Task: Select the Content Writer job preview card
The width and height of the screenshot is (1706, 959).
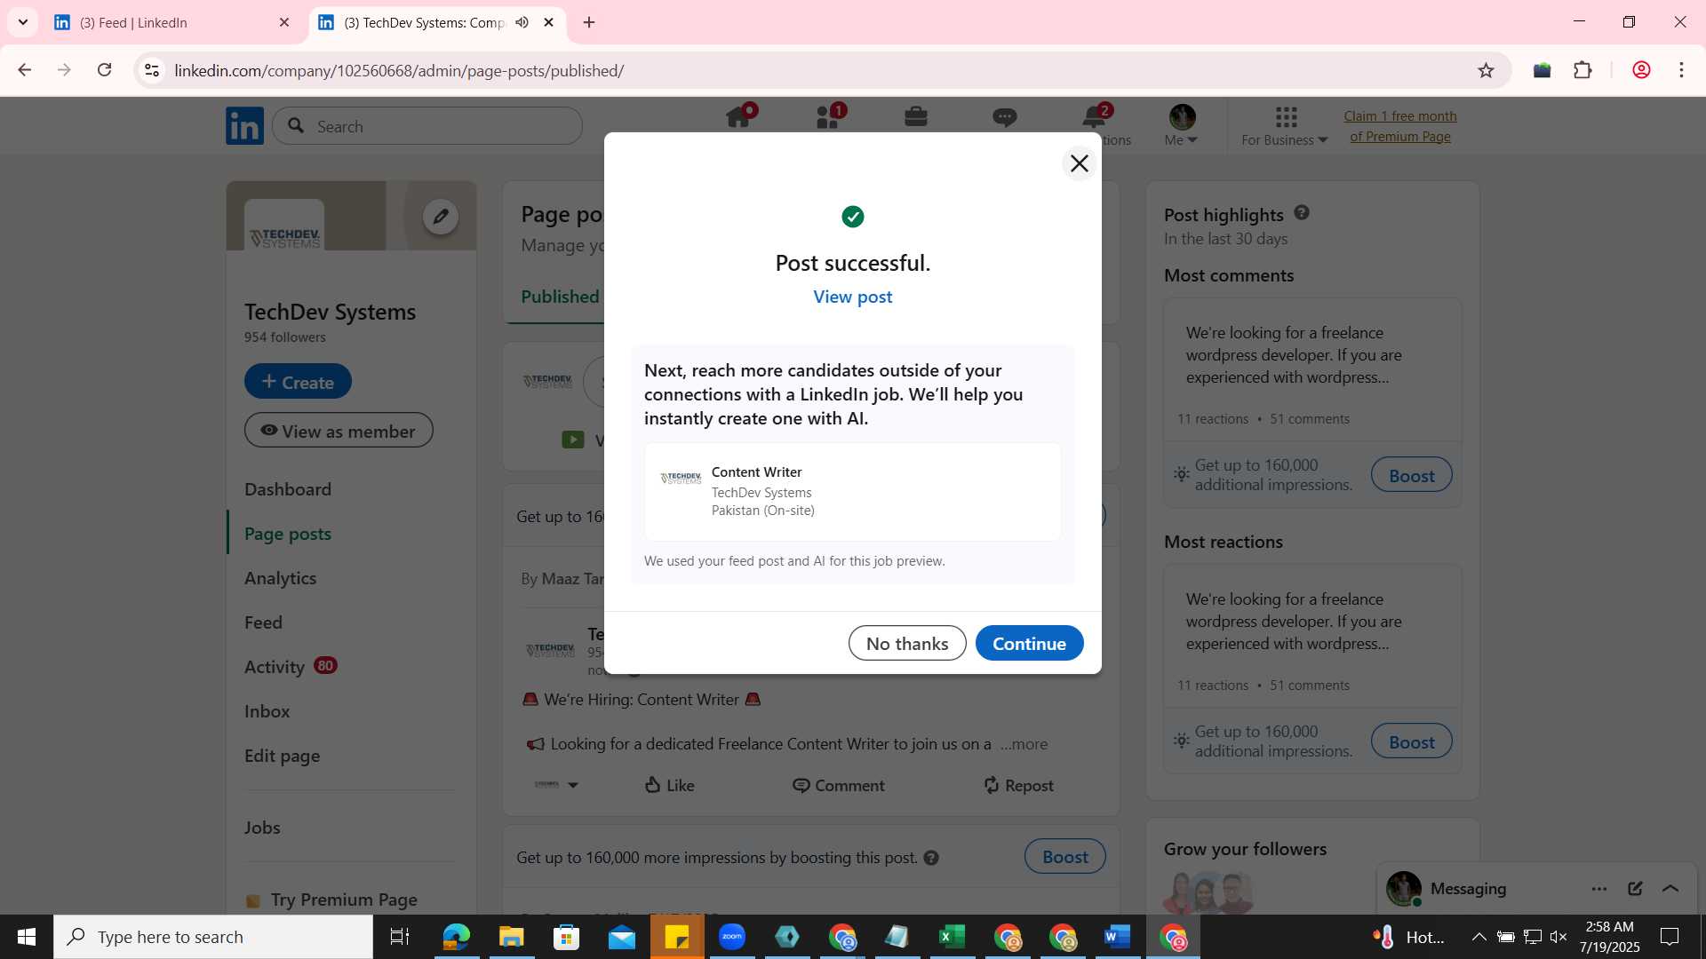Action: click(x=852, y=492)
